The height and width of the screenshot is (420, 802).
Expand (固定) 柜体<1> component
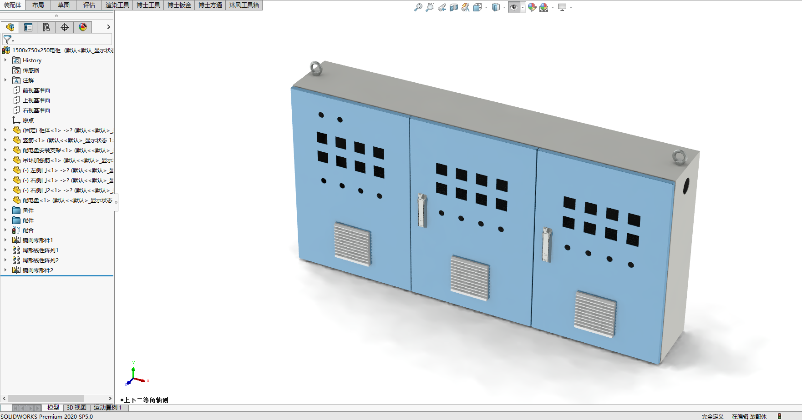5,130
